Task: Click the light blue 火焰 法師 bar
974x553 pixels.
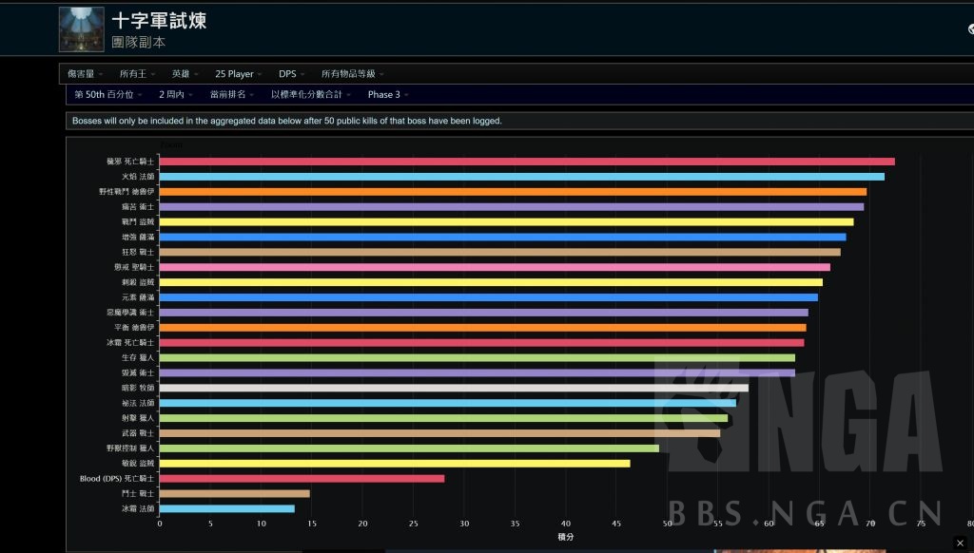Action: click(521, 177)
